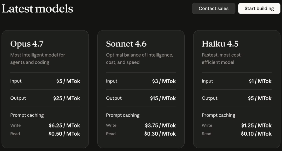The width and height of the screenshot is (282, 151).
Task: Click the Start building button
Action: [259, 8]
